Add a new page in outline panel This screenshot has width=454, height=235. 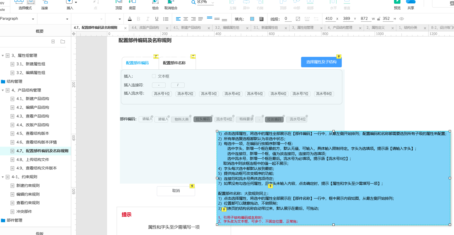(53, 41)
